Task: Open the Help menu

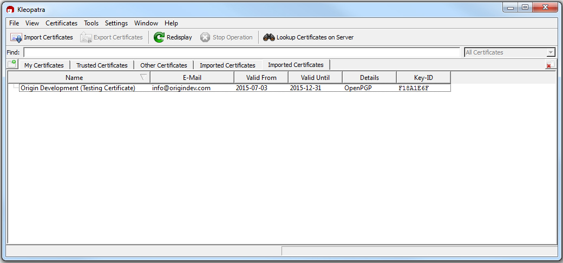Action: click(x=171, y=23)
